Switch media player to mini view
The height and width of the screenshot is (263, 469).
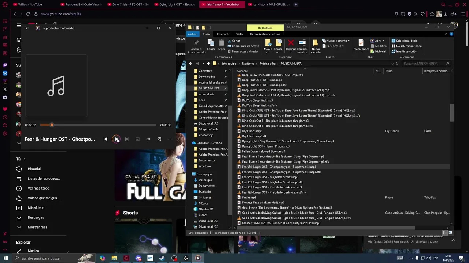tap(159, 139)
